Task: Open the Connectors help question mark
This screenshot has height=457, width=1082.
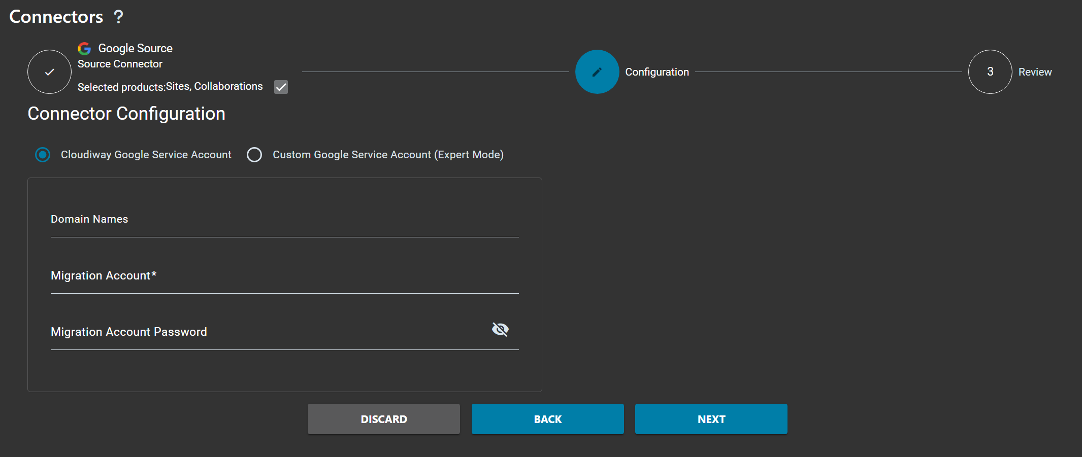Action: (x=119, y=17)
